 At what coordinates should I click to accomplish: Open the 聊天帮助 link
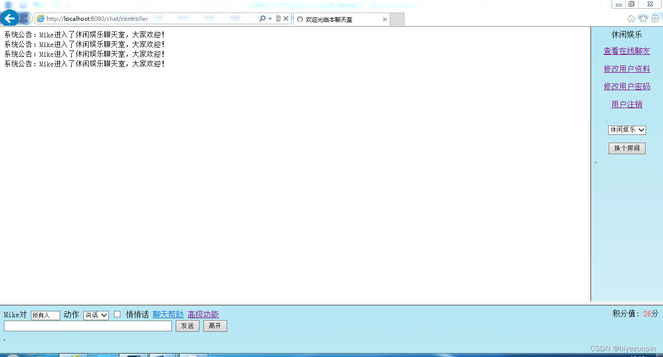coord(168,314)
